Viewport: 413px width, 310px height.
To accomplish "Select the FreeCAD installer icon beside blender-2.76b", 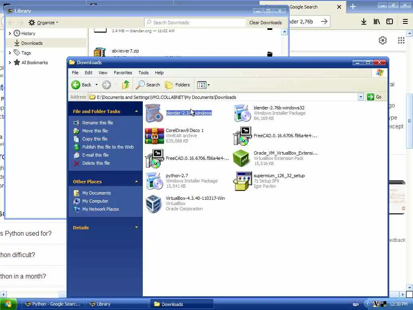I will 242,136.
